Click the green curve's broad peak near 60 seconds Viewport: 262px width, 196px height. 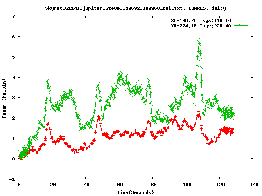pyautogui.click(x=120, y=76)
